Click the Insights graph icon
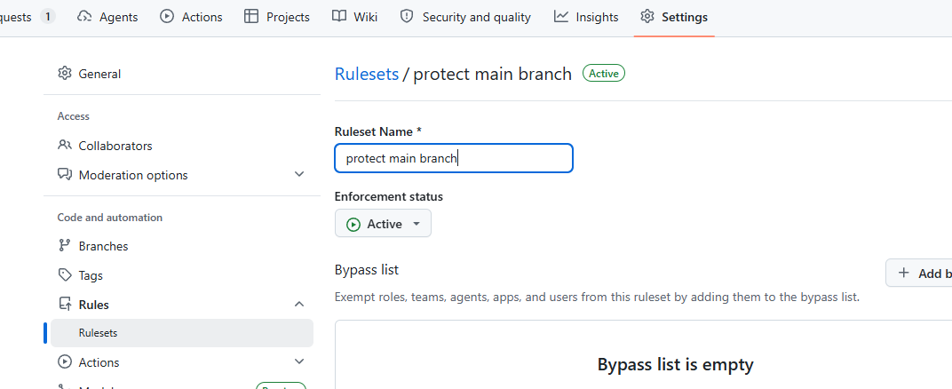The height and width of the screenshot is (389, 952). (561, 17)
